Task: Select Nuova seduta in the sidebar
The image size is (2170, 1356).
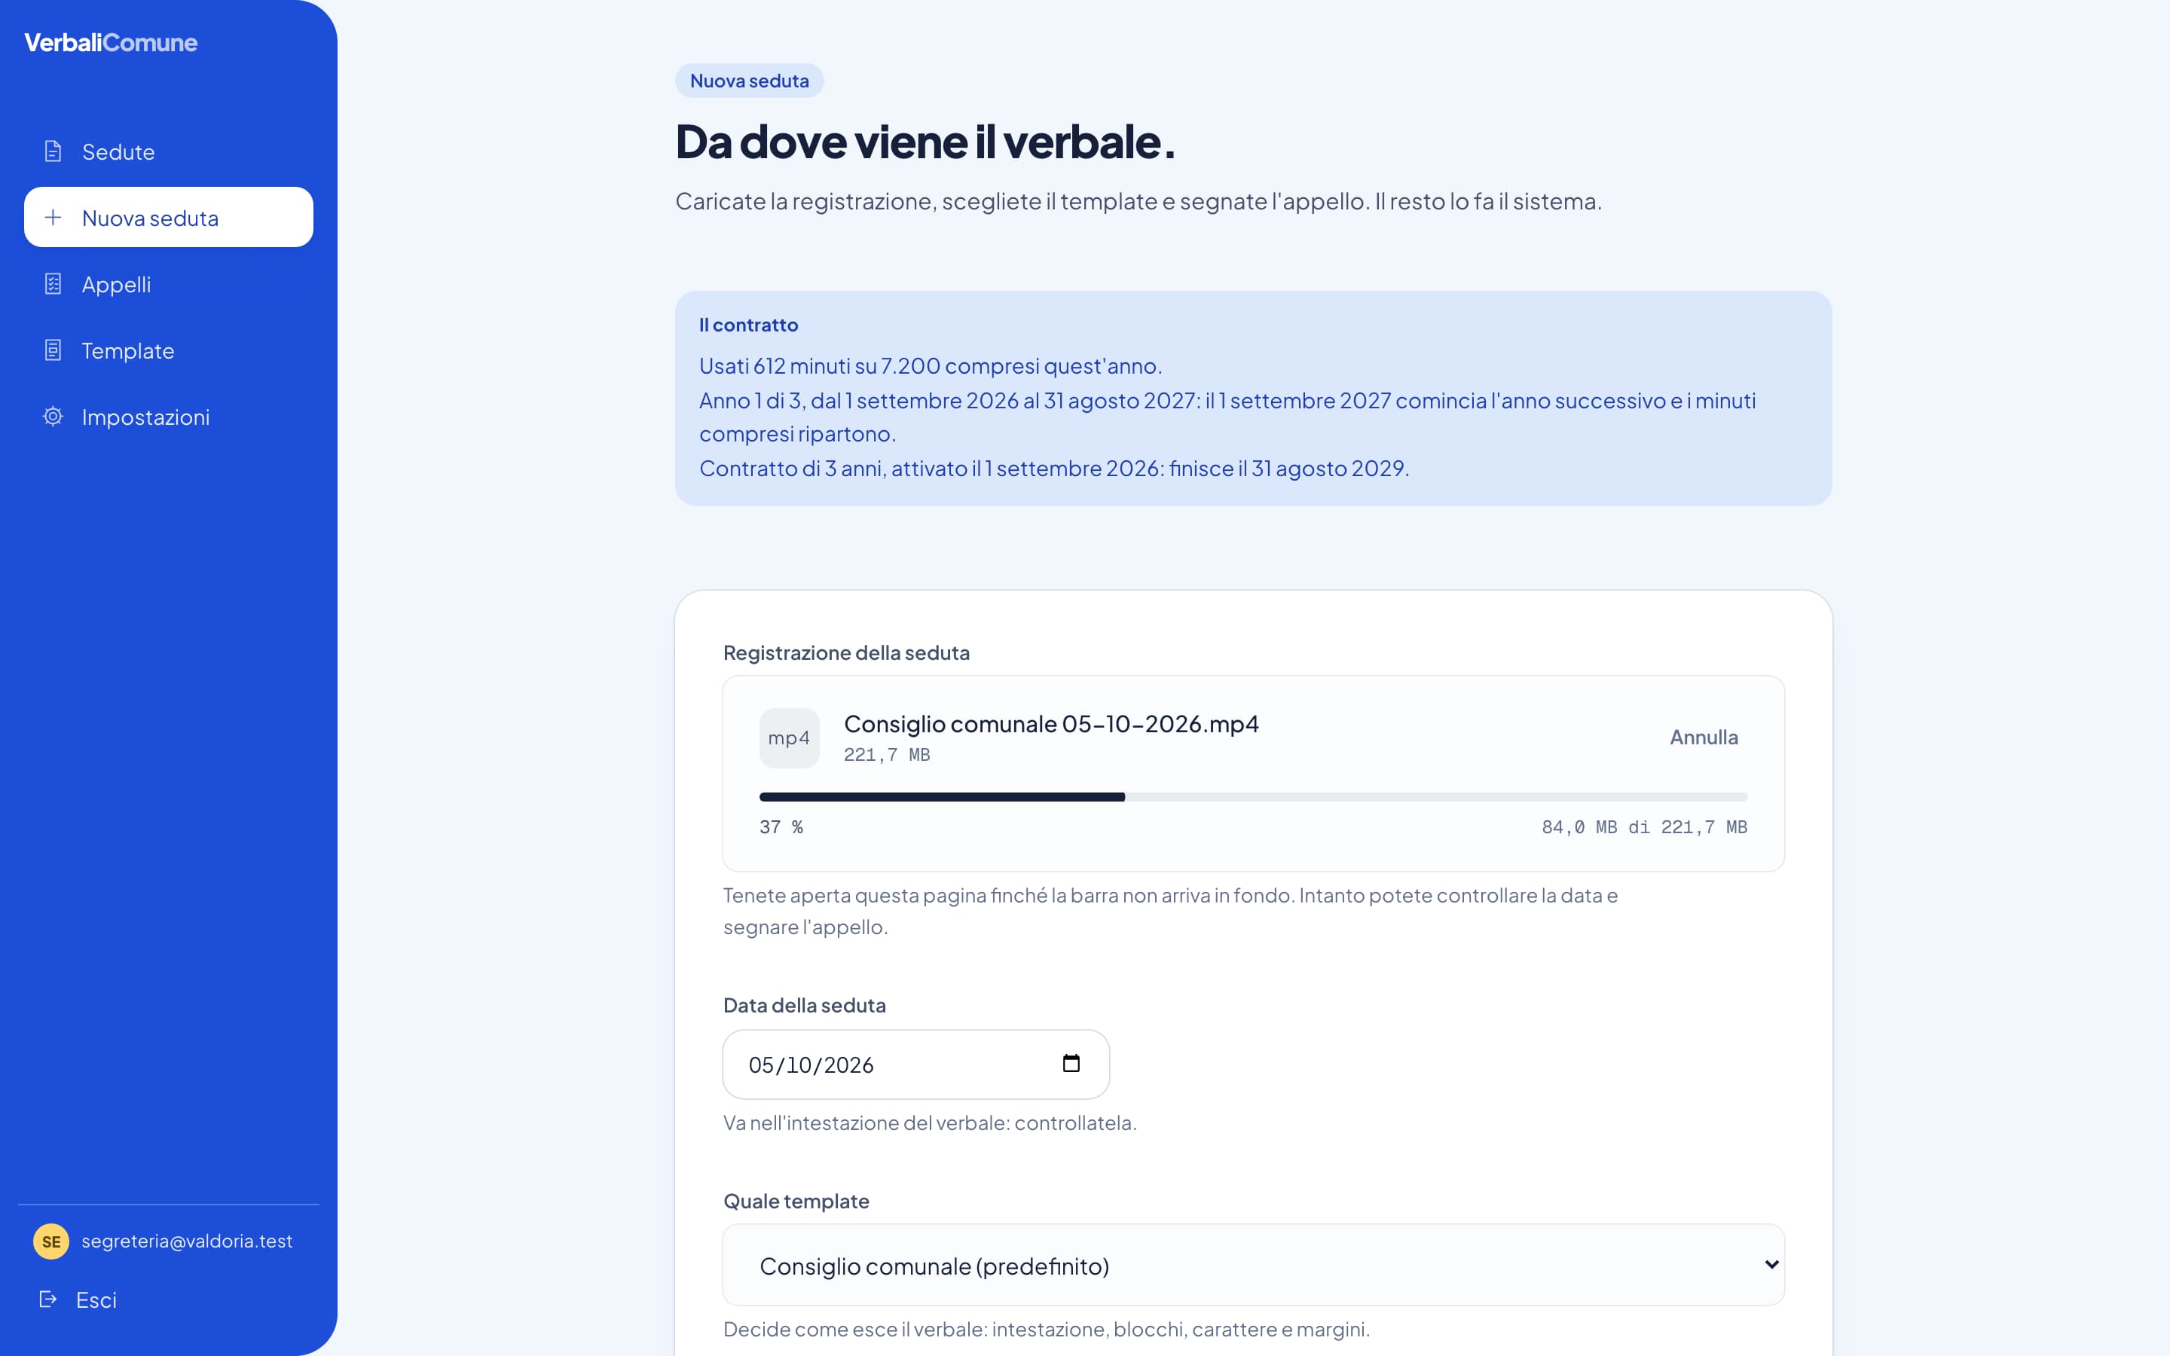Action: (169, 217)
